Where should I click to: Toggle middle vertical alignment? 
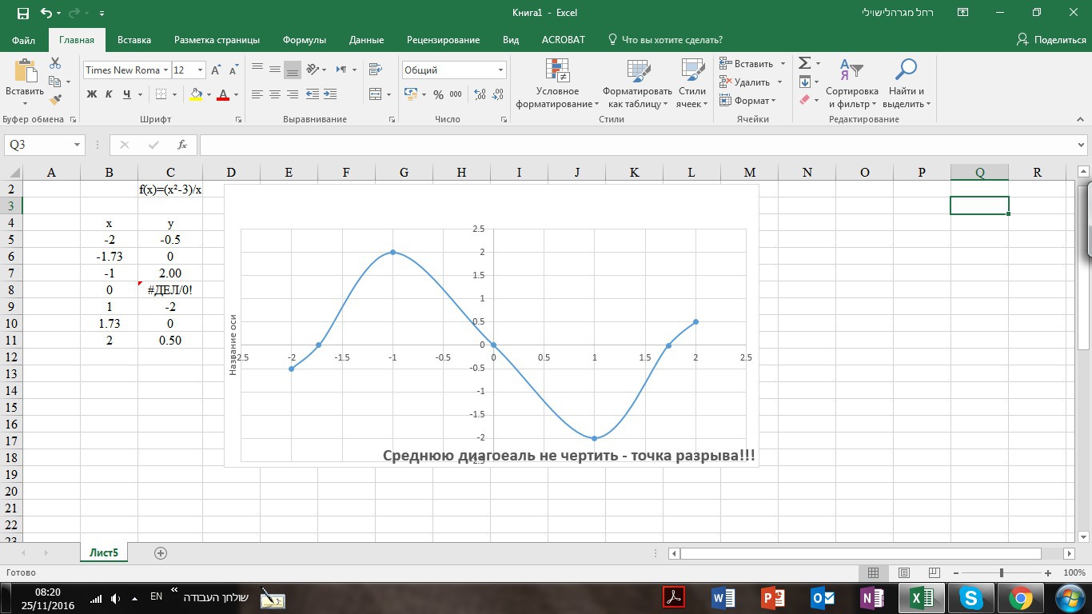point(275,70)
